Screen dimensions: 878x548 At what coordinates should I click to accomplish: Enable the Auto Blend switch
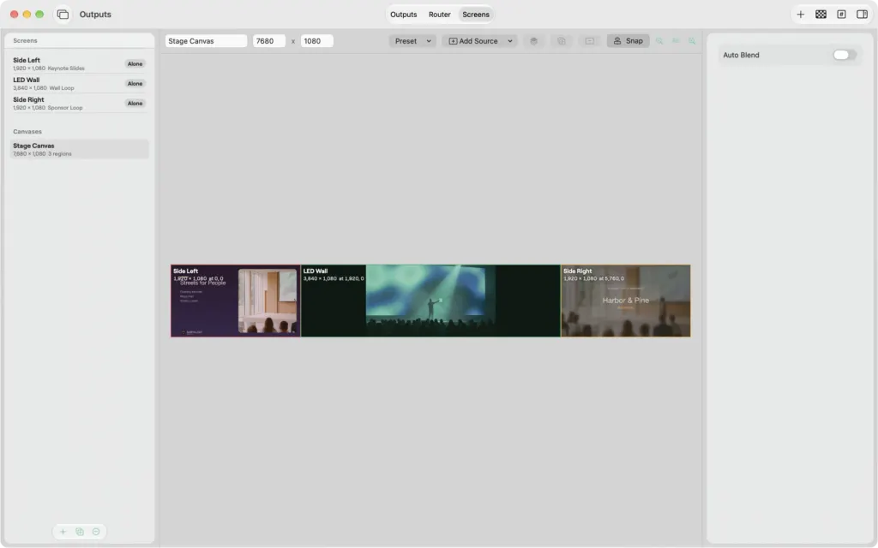coord(844,55)
